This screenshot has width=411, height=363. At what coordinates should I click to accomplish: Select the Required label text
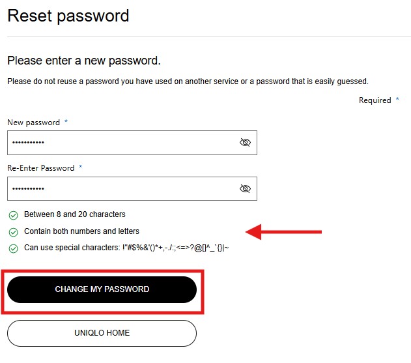[375, 100]
